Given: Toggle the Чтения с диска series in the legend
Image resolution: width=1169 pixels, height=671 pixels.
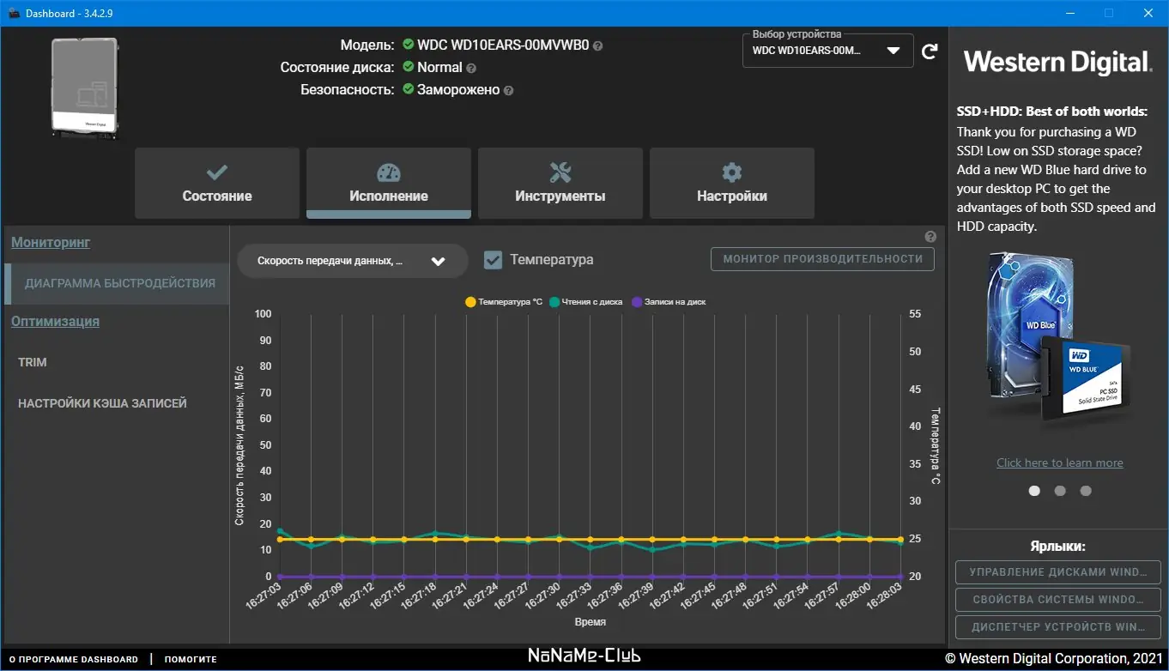Looking at the screenshot, I should [586, 302].
